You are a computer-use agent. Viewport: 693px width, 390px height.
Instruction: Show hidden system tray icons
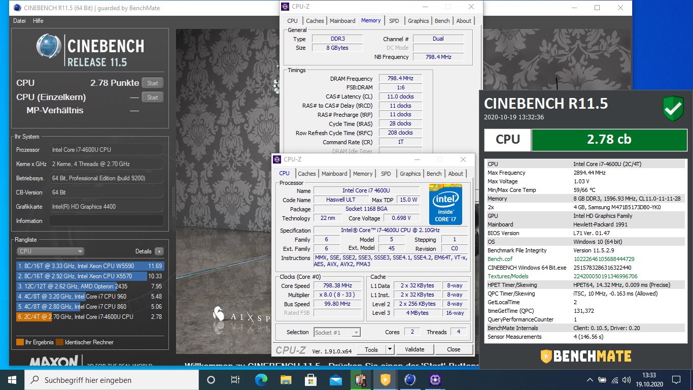(x=590, y=380)
